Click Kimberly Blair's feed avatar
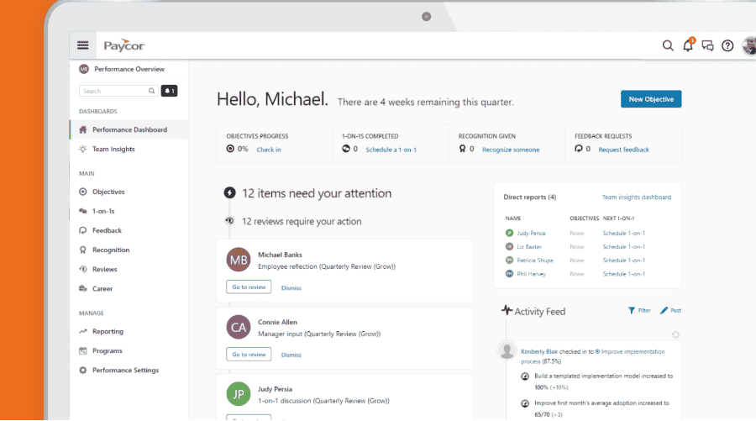 (507, 350)
